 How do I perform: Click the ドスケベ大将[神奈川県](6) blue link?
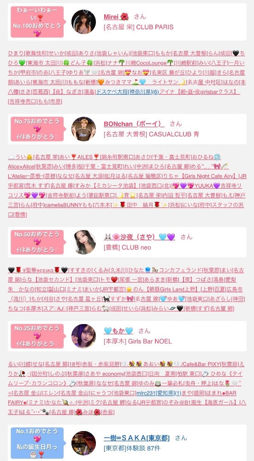pyautogui.click(x=127, y=92)
